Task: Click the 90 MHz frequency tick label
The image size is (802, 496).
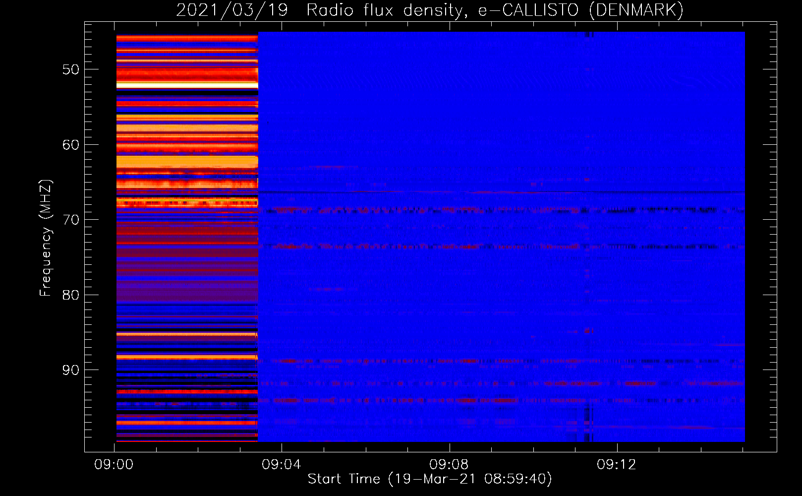Action: 71,370
